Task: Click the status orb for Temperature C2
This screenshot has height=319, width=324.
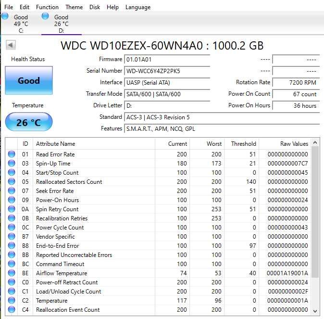Action: coord(12,300)
